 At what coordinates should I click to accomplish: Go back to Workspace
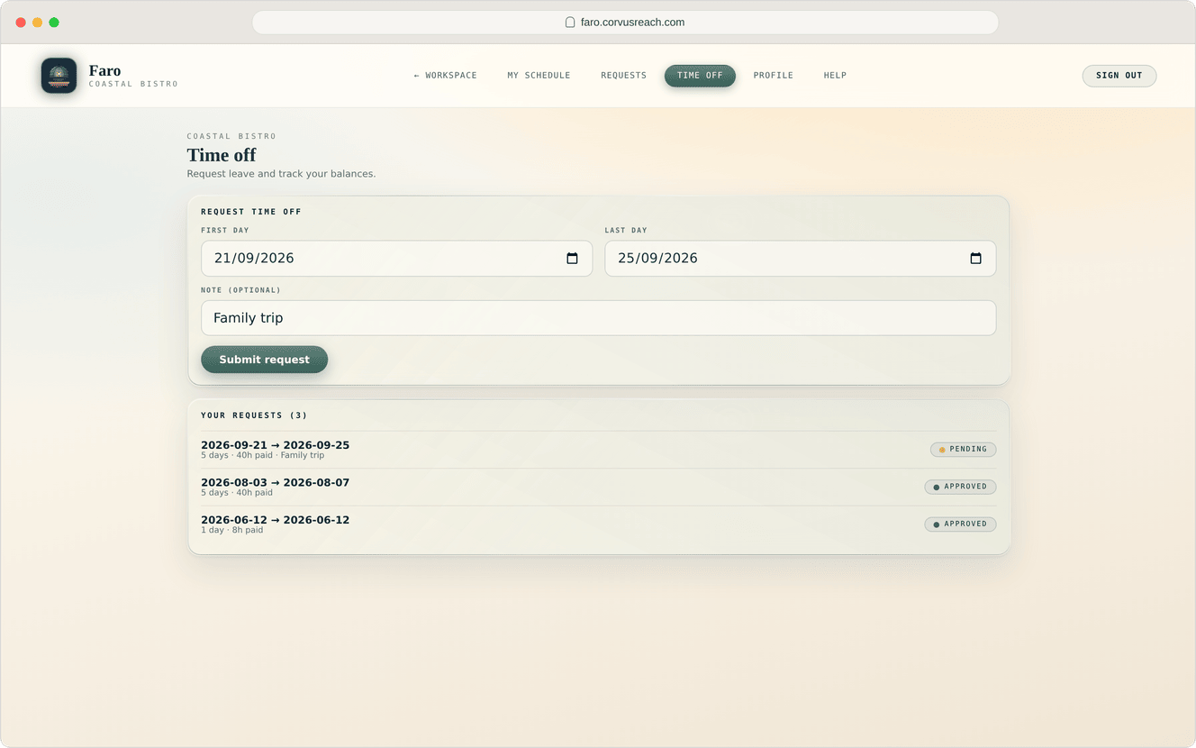pyautogui.click(x=446, y=76)
